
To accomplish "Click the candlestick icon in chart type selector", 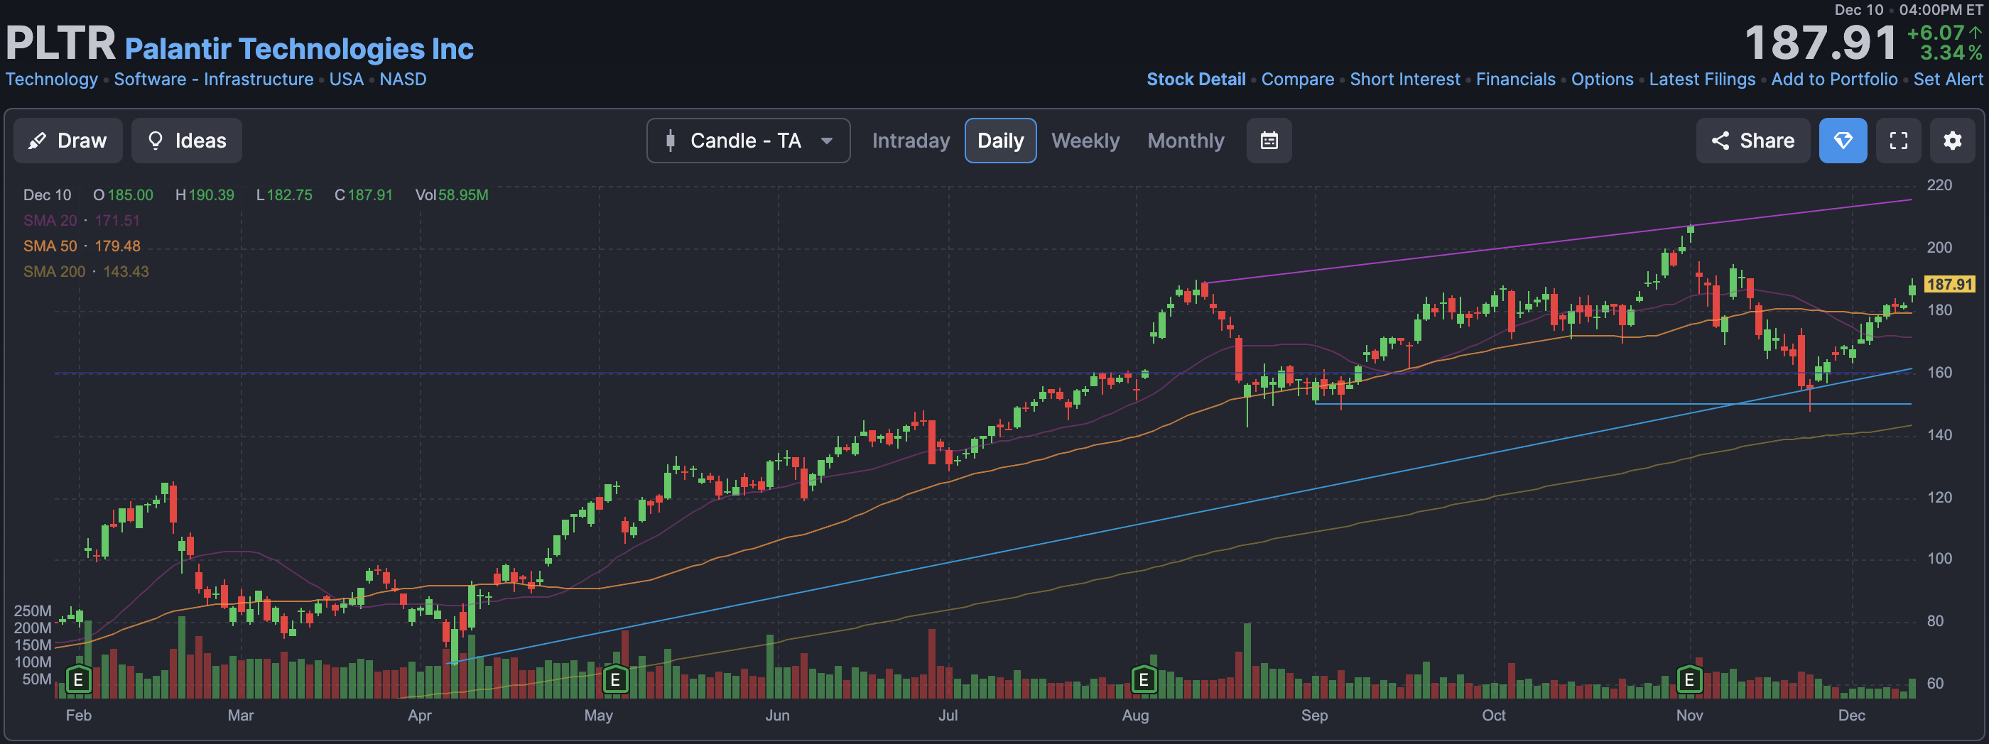I will pyautogui.click(x=670, y=141).
